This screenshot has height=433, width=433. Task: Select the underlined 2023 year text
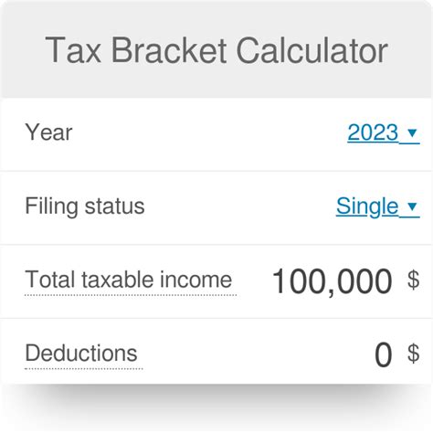coord(373,132)
